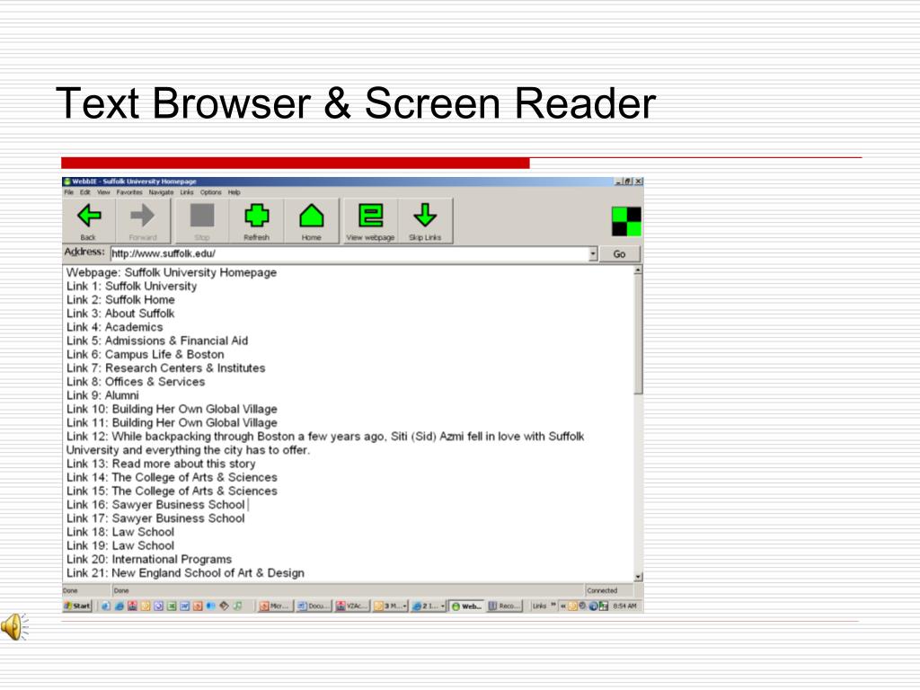The image size is (920, 690).
Task: Focus the Address field with suffolk.edu URL
Action: 349,254
